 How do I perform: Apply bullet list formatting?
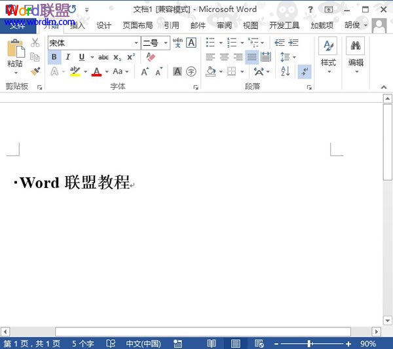pos(210,43)
